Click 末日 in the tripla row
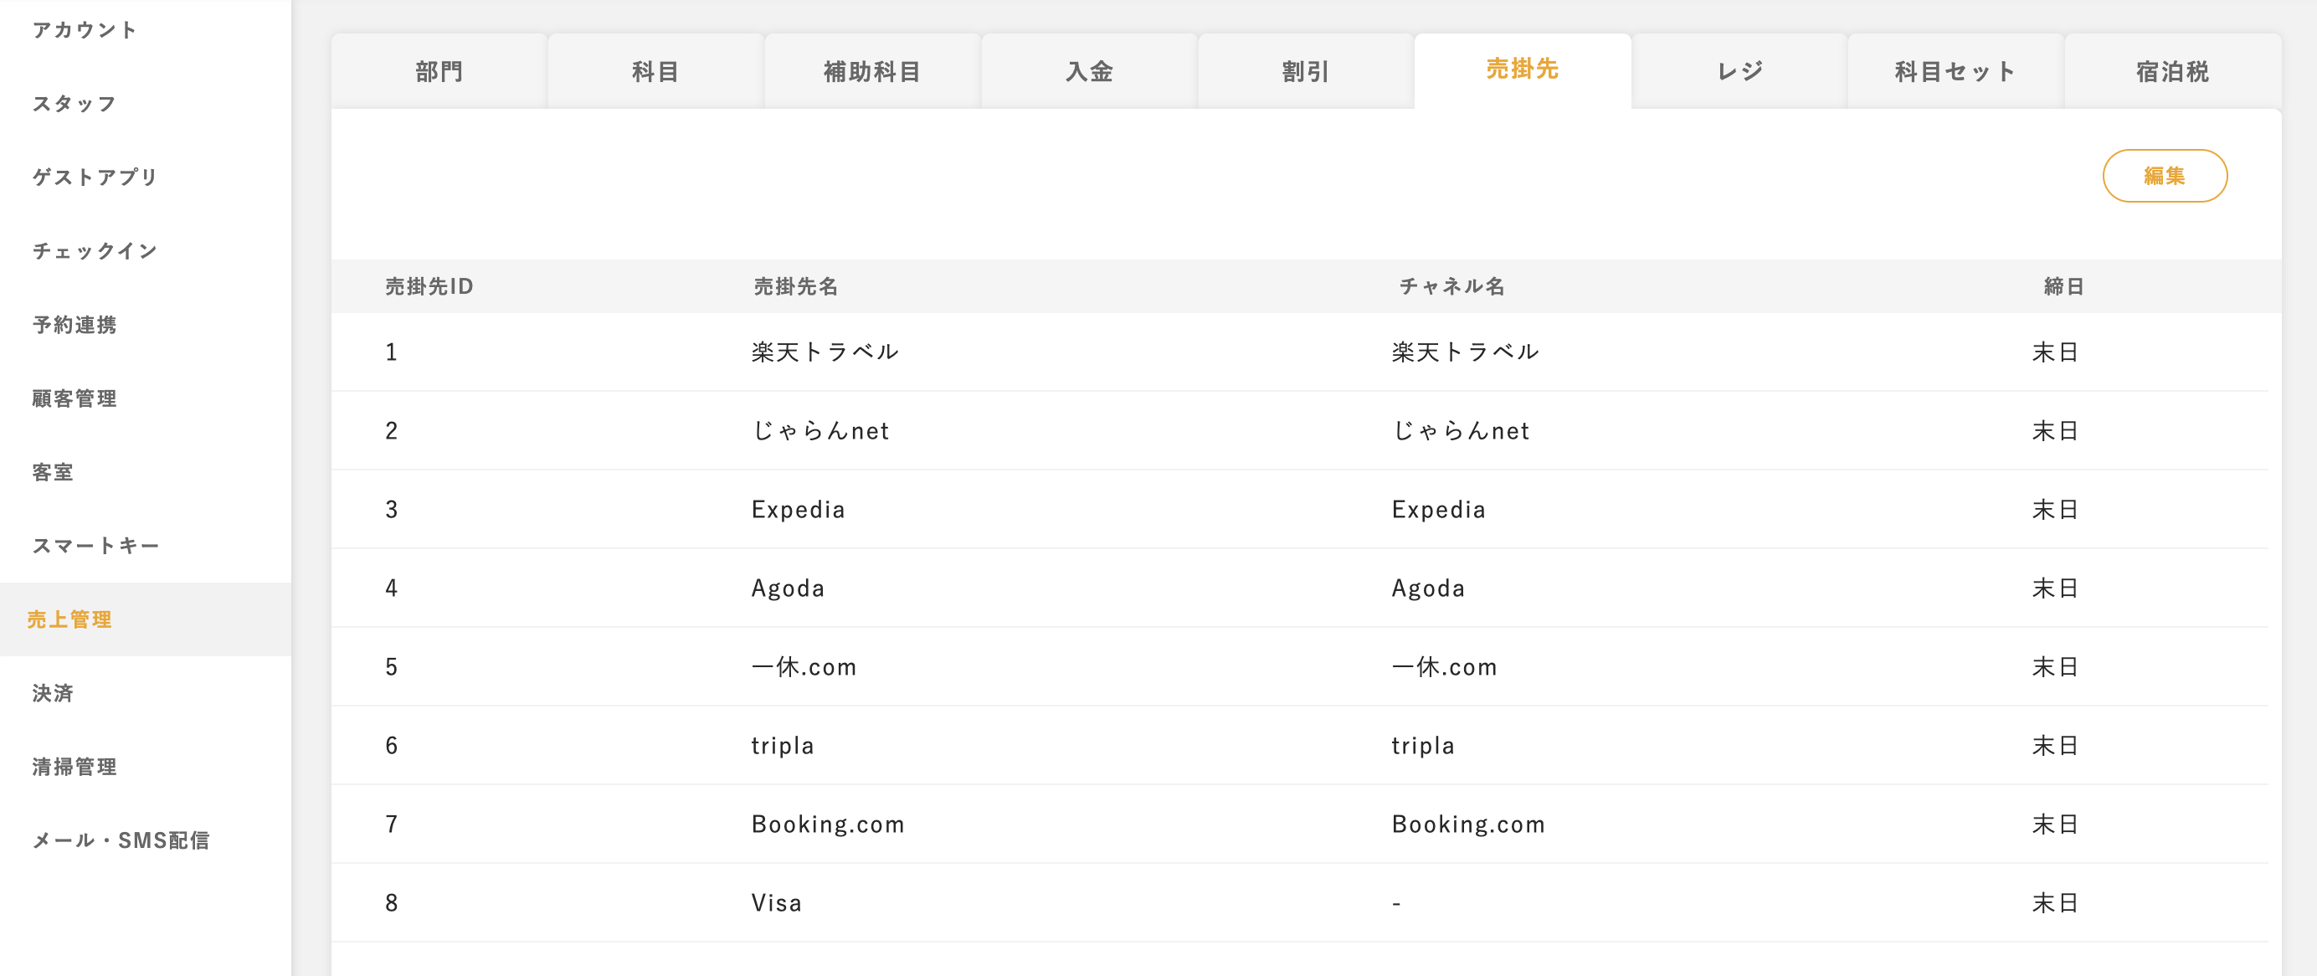 2055,746
